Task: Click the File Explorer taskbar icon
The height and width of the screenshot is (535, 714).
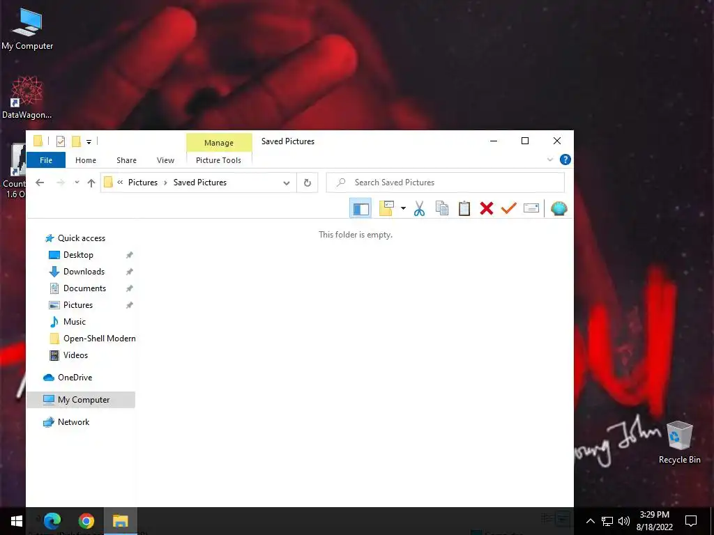Action: (x=120, y=521)
